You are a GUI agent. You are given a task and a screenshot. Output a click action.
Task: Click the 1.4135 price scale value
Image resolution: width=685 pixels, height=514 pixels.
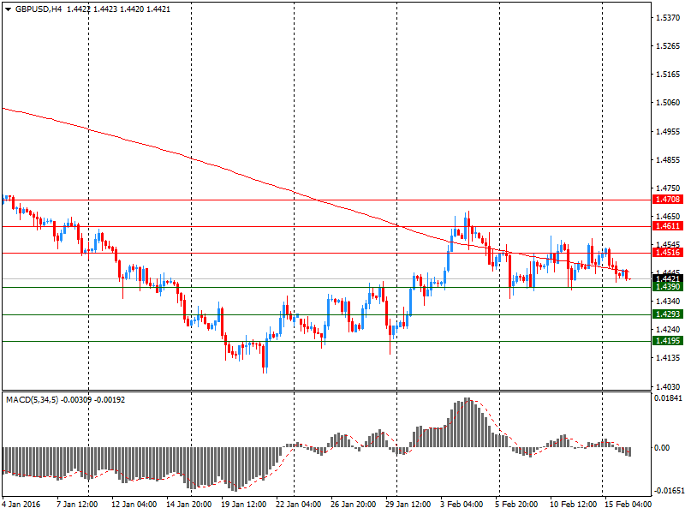tap(669, 358)
